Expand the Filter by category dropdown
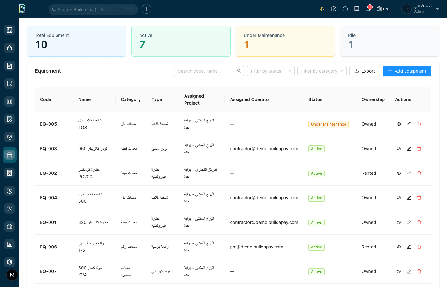 click(322, 71)
